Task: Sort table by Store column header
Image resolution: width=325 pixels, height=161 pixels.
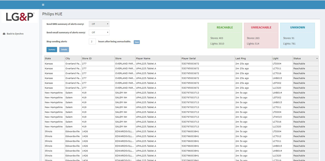Action: [x=125, y=59]
